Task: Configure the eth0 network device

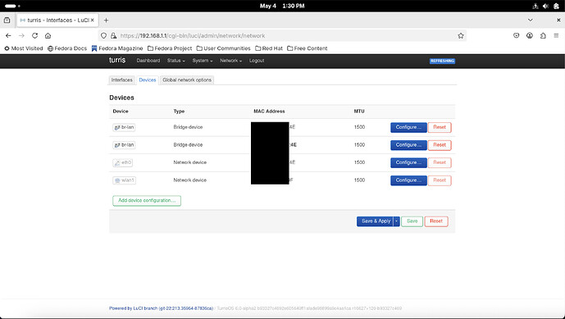Action: click(408, 162)
